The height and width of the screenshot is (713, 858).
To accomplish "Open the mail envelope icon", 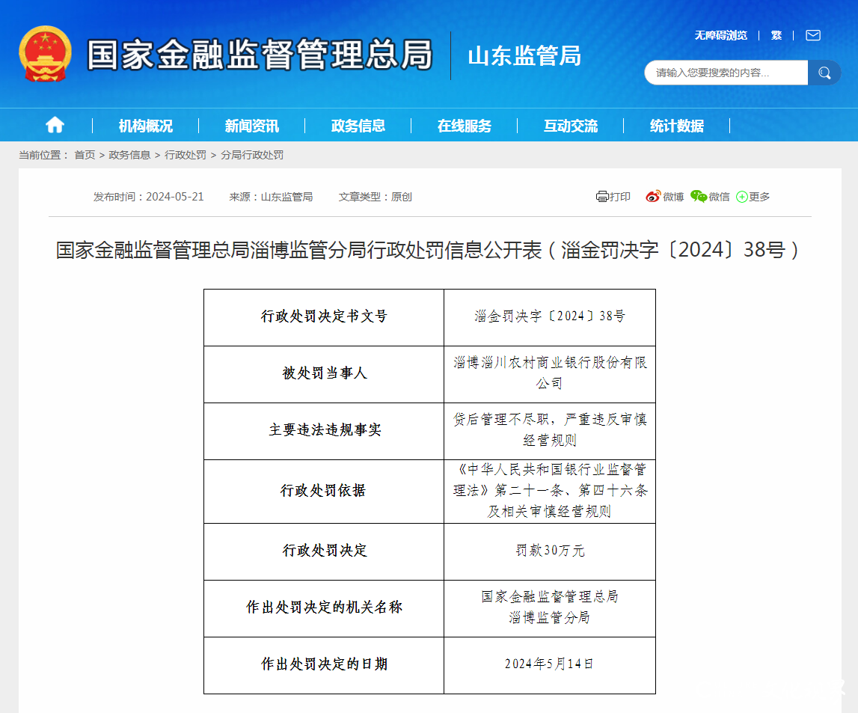I will tap(813, 36).
